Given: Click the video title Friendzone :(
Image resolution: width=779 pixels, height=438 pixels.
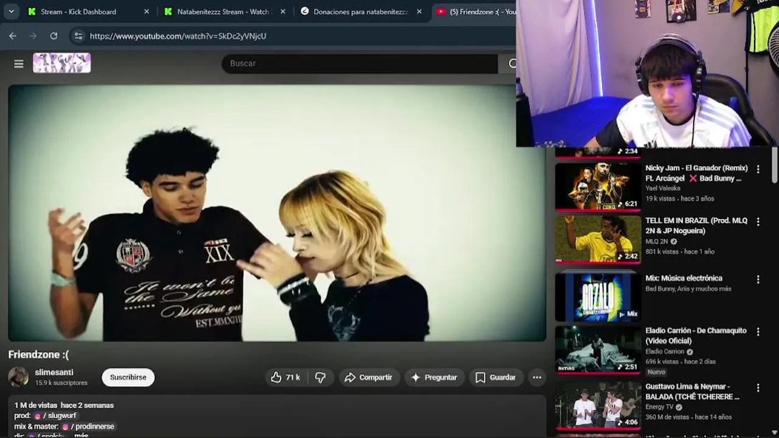Looking at the screenshot, I should pos(38,355).
